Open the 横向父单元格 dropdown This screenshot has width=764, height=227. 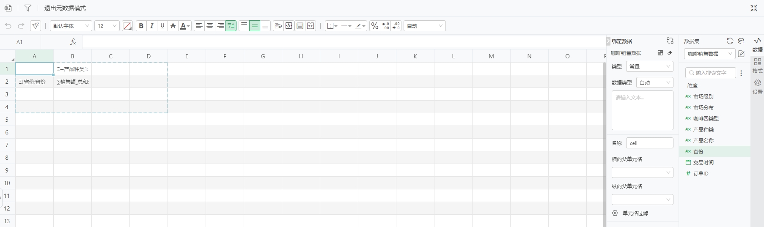pos(642,172)
